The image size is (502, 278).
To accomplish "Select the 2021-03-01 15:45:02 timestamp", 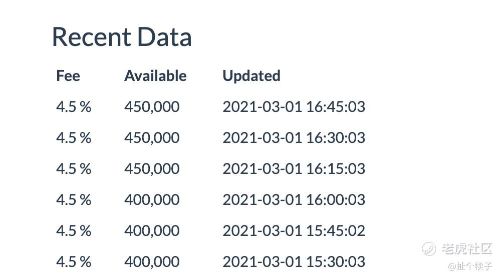I will 294,231.
